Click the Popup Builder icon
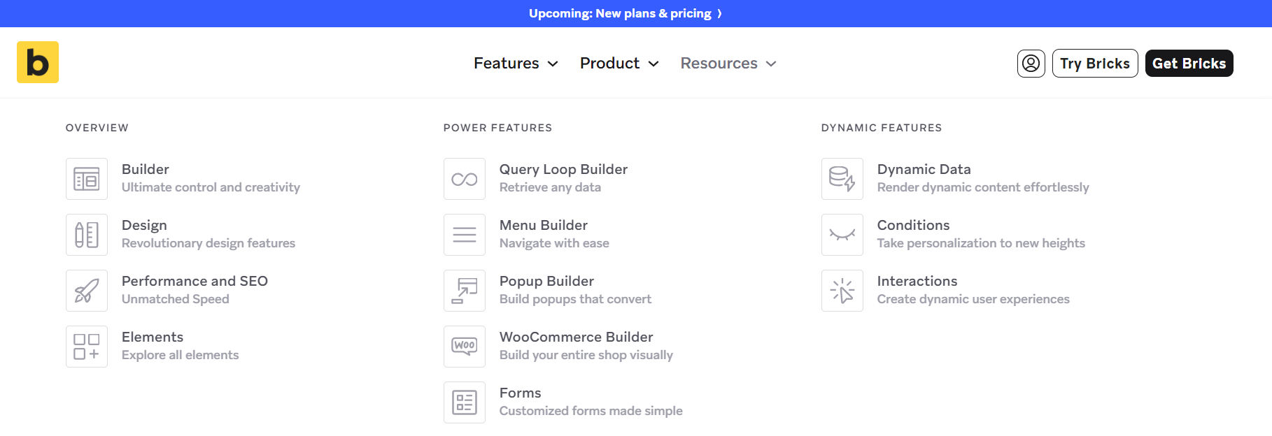This screenshot has height=436, width=1272. (465, 291)
